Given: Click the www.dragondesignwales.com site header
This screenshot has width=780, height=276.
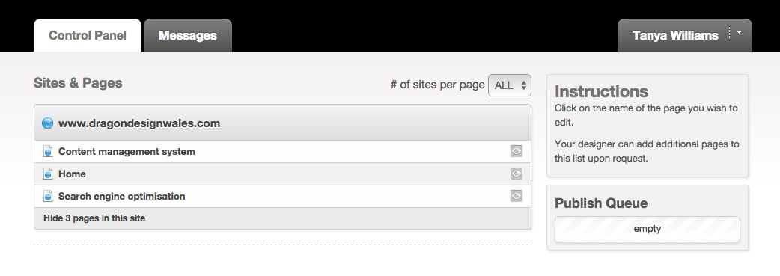Looking at the screenshot, I should pos(282,123).
